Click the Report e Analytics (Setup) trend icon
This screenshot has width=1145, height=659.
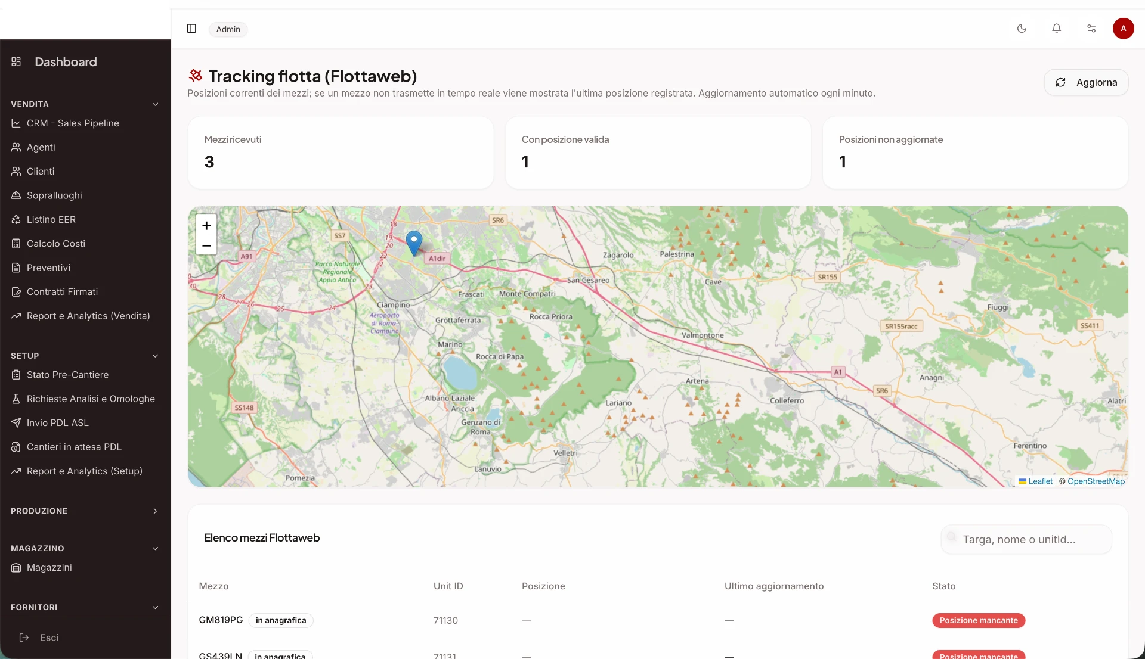coord(16,471)
